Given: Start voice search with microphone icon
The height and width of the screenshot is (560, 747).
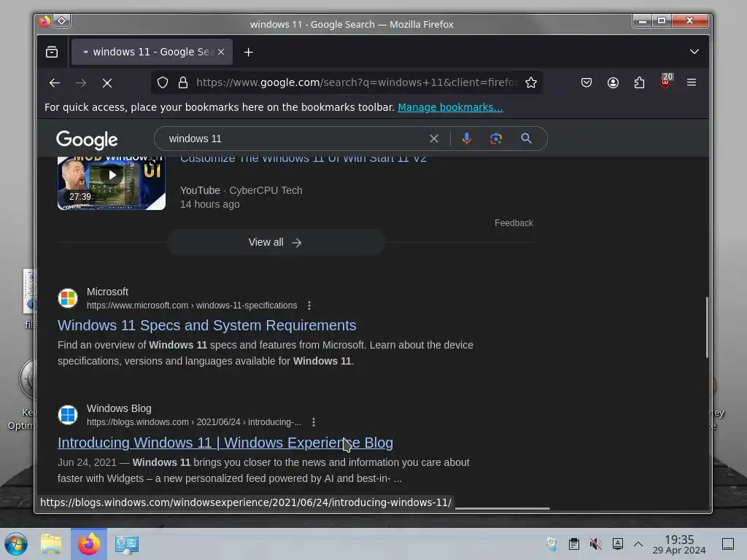Looking at the screenshot, I should click(466, 139).
